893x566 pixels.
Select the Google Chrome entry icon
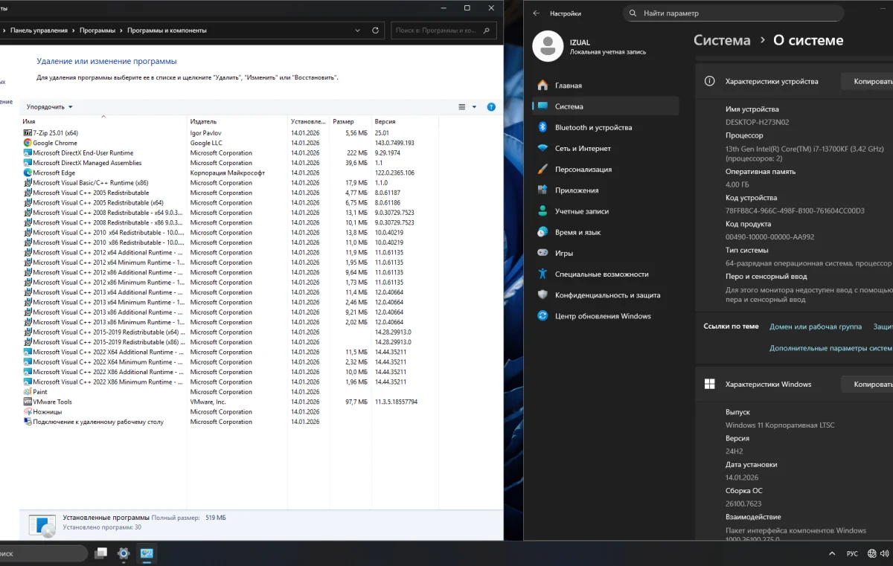(28, 143)
